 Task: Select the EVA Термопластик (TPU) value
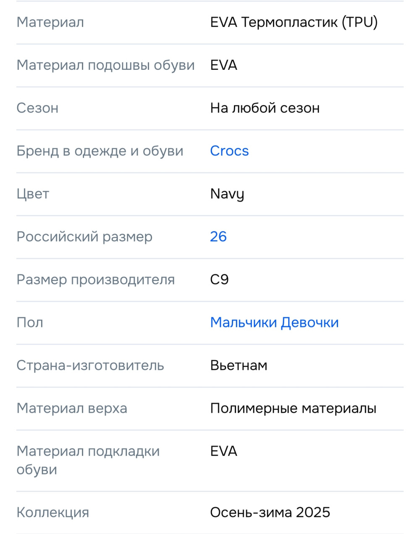pos(294,22)
